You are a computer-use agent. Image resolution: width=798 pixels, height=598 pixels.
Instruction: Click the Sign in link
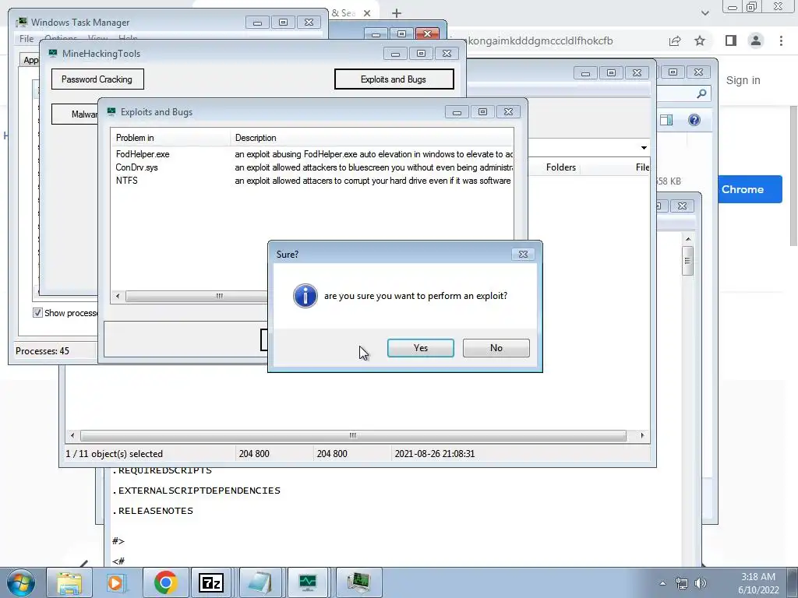pyautogui.click(x=743, y=80)
